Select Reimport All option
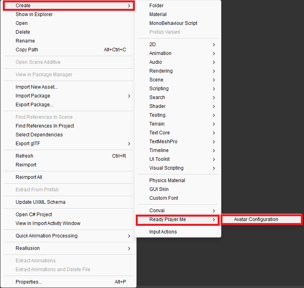Viewport: 304px width, 288px height. pos(29,177)
